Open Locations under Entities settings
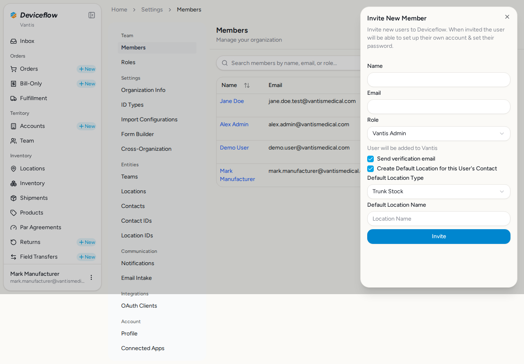 [x=157, y=192]
